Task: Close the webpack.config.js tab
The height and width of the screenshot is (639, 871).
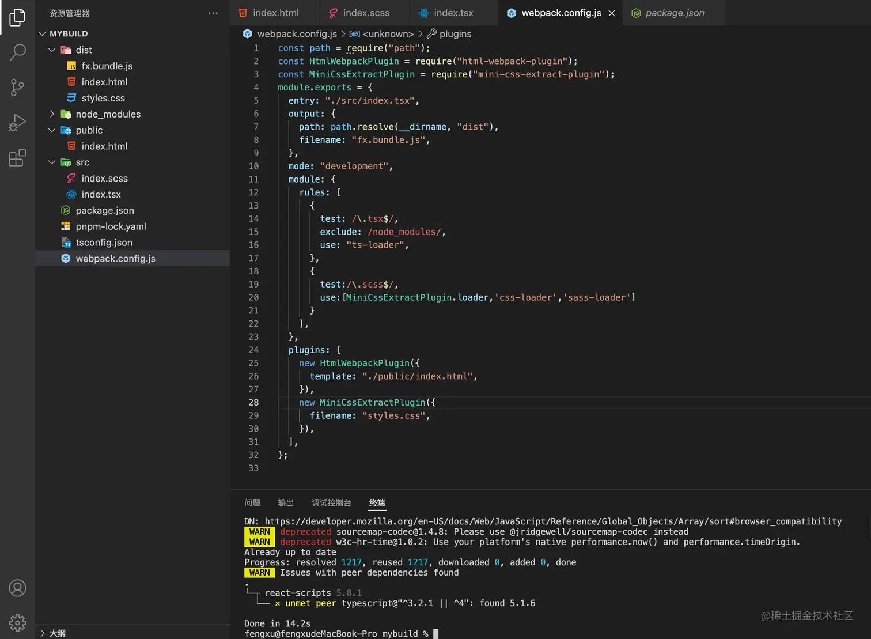Action: pos(612,13)
